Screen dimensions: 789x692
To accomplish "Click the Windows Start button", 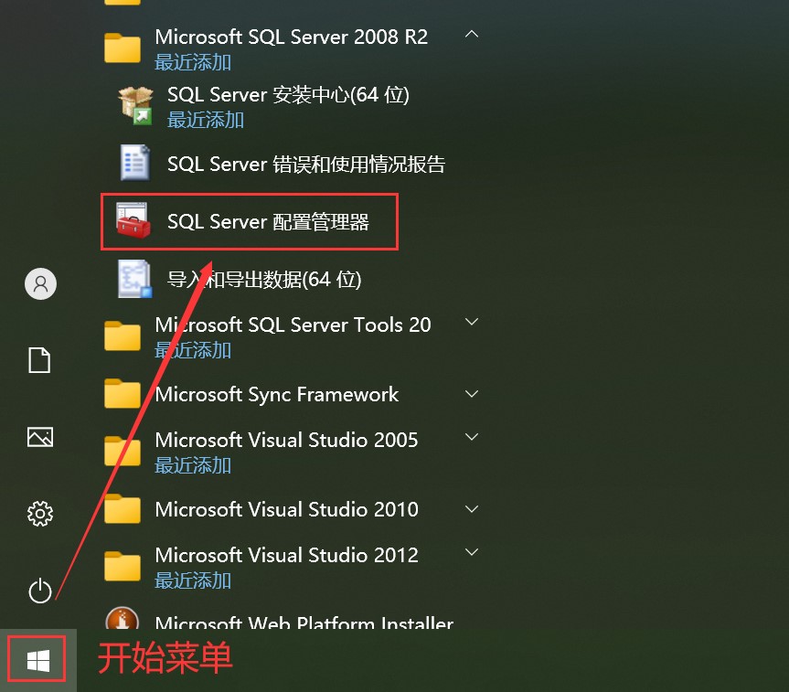I will pyautogui.click(x=37, y=660).
